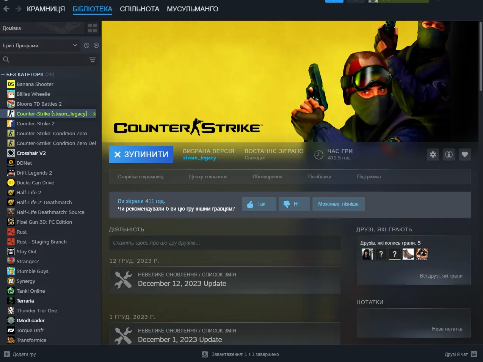Select Stumble Guys in library

click(33, 271)
